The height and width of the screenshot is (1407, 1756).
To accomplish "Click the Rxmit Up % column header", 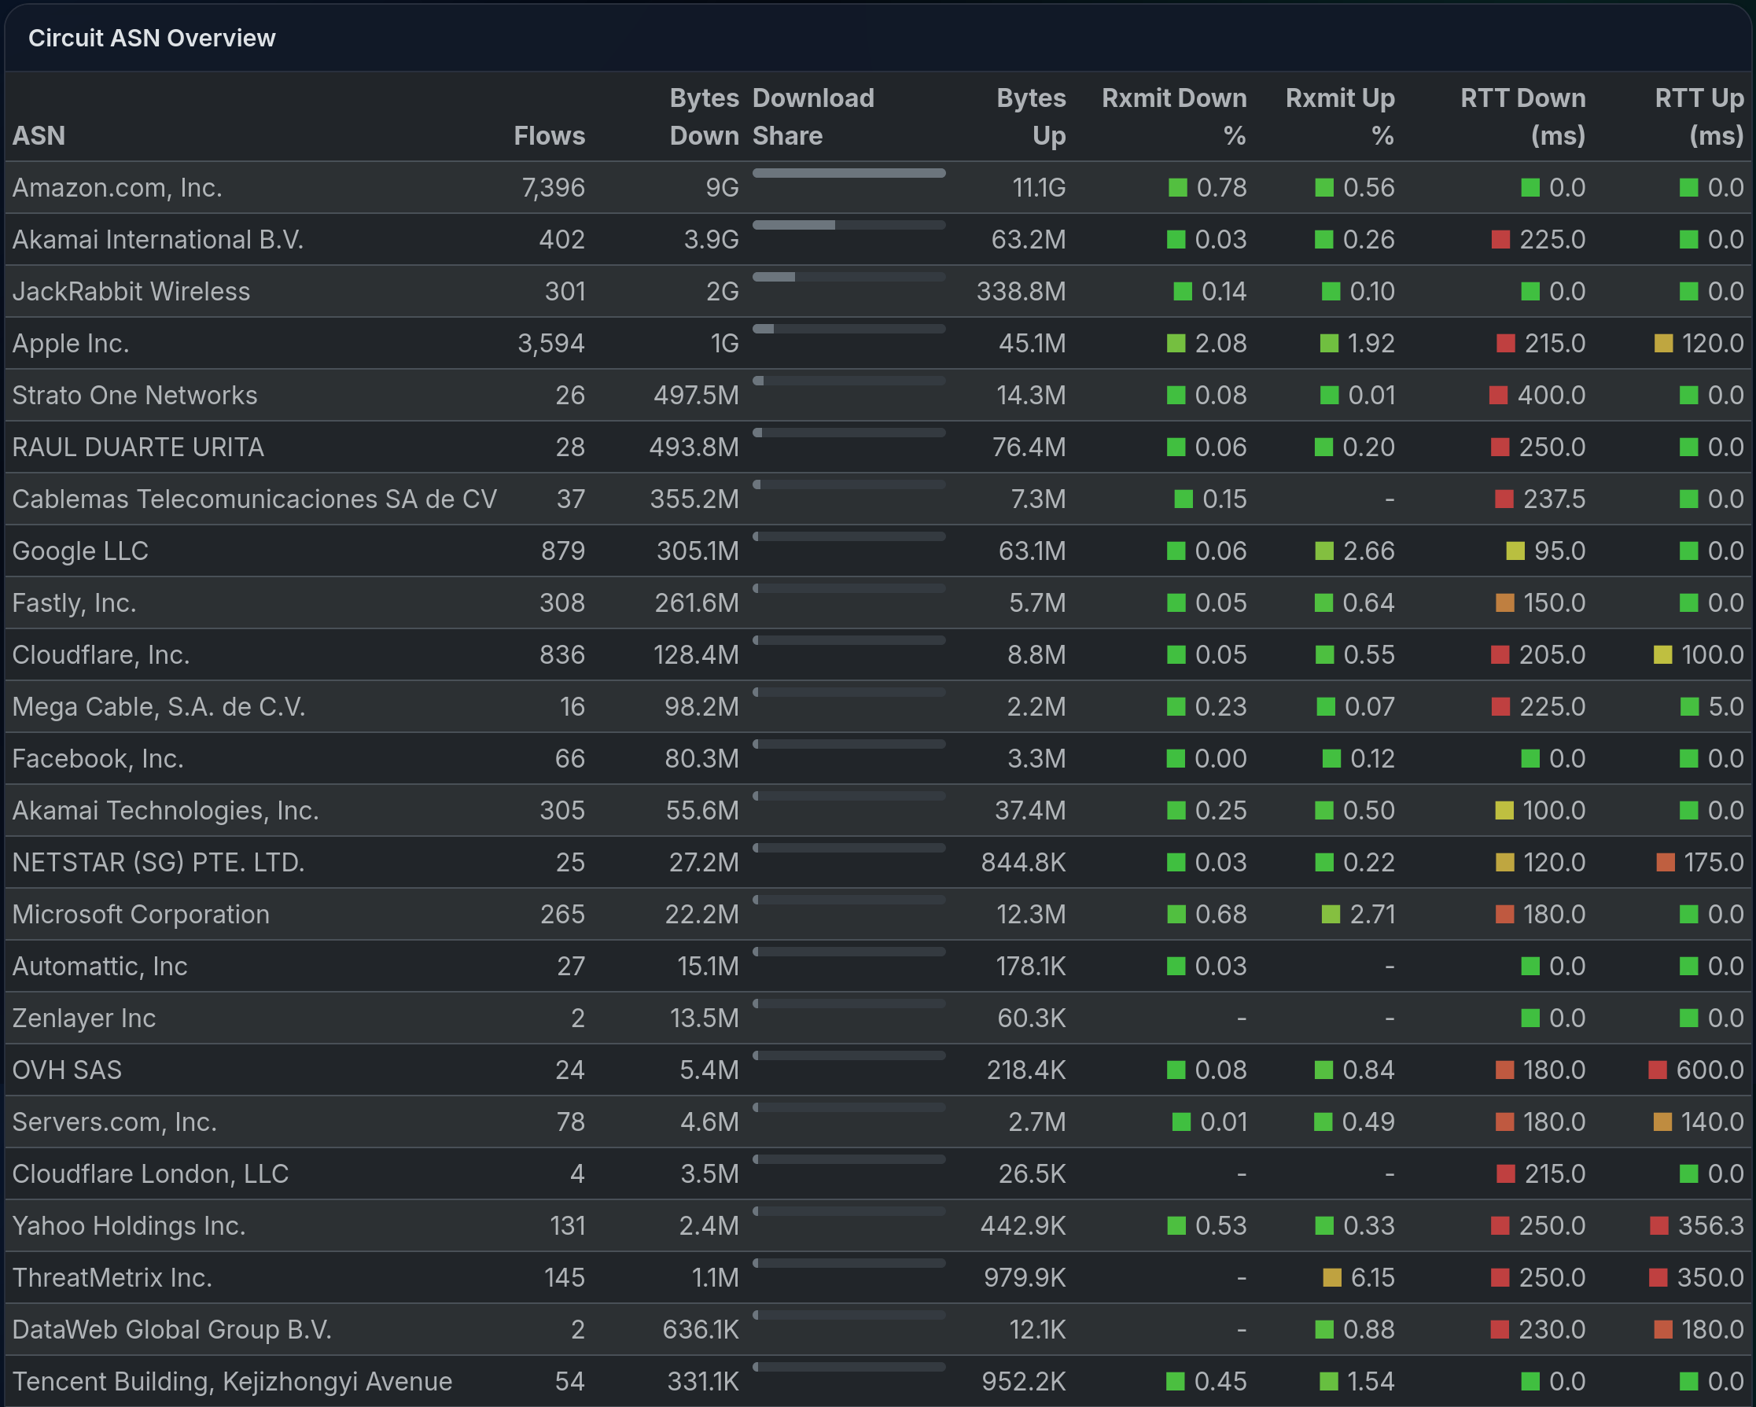I will (x=1340, y=116).
